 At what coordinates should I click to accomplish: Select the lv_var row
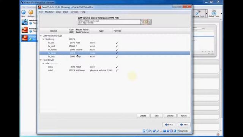[x=115, y=43]
